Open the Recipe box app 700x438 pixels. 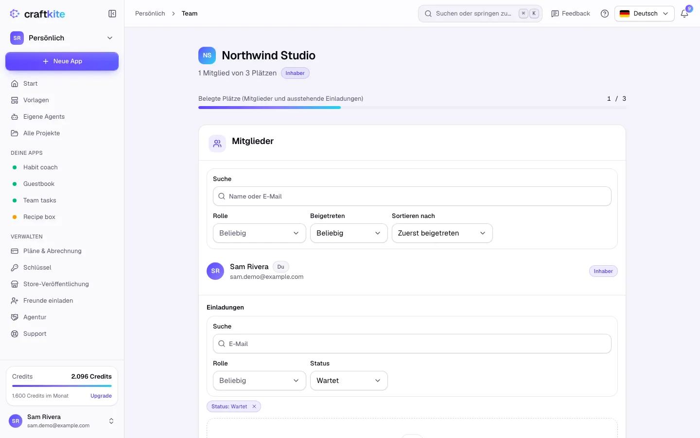[x=62, y=217]
